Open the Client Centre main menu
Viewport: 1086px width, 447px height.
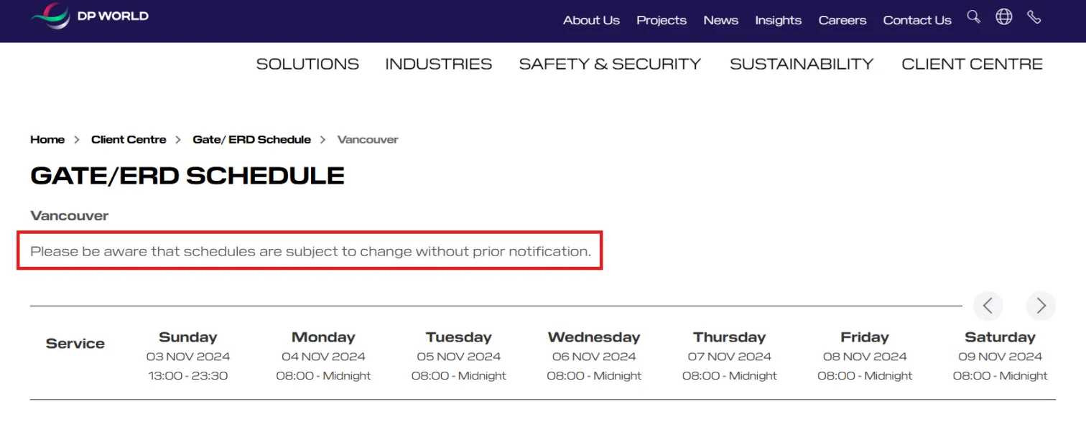point(972,64)
